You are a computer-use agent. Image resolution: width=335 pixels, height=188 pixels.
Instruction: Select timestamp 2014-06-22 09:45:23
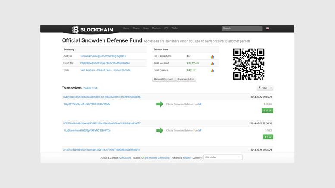pos(261,97)
